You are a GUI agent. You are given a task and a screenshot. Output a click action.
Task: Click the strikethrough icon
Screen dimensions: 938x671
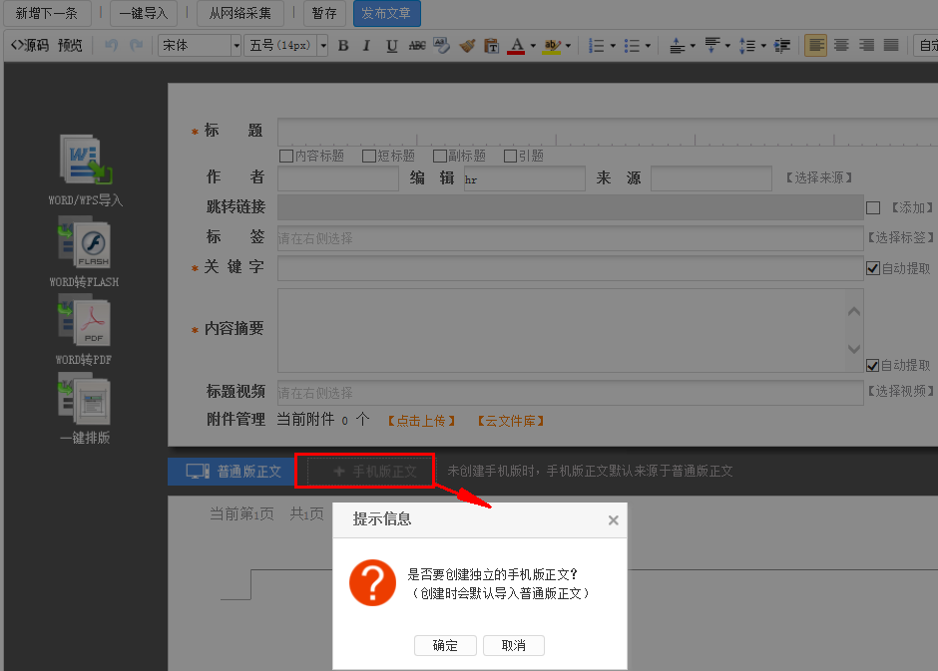pyautogui.click(x=417, y=46)
